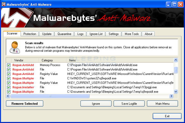The image size is (185, 123).
Task: Click the results list scroll up arrow
Action: point(176,60)
